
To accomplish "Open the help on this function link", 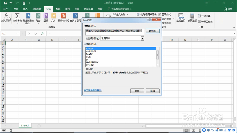I will 93,90.
